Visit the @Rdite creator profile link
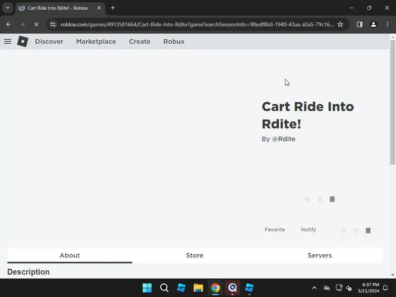 tap(283, 139)
